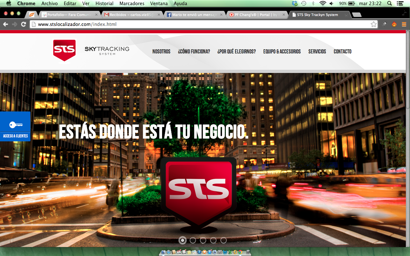Open the Equipo & Accesorios page
Image resolution: width=410 pixels, height=256 pixels.
tap(282, 52)
